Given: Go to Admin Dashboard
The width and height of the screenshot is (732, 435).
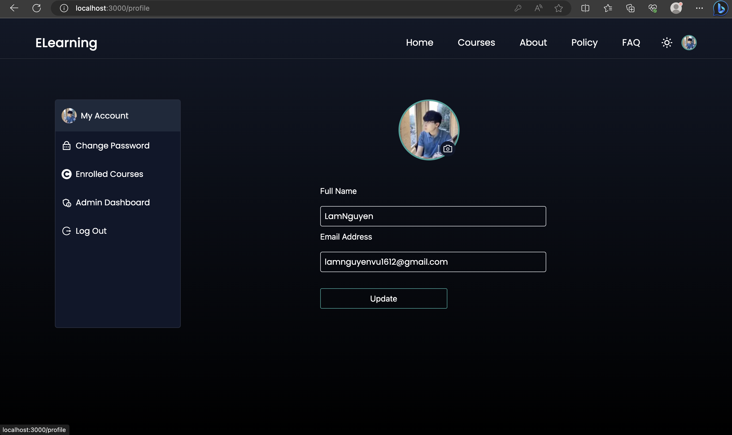Looking at the screenshot, I should (112, 203).
